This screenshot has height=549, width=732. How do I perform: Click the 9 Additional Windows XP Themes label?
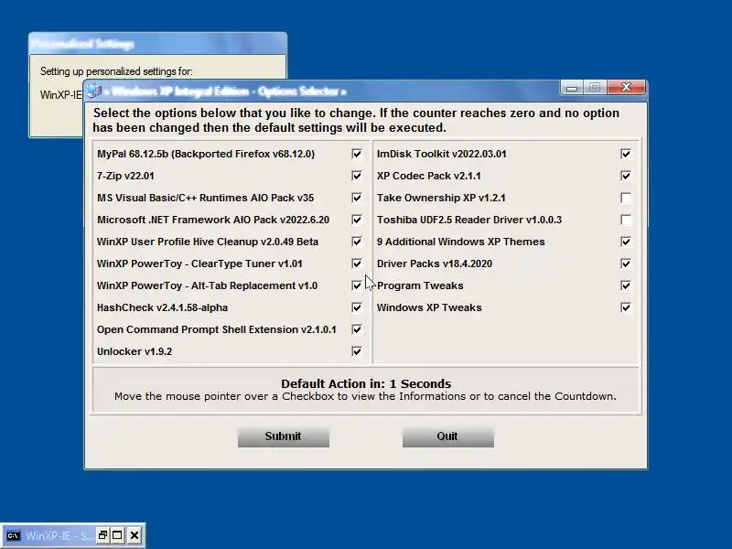[x=461, y=242]
